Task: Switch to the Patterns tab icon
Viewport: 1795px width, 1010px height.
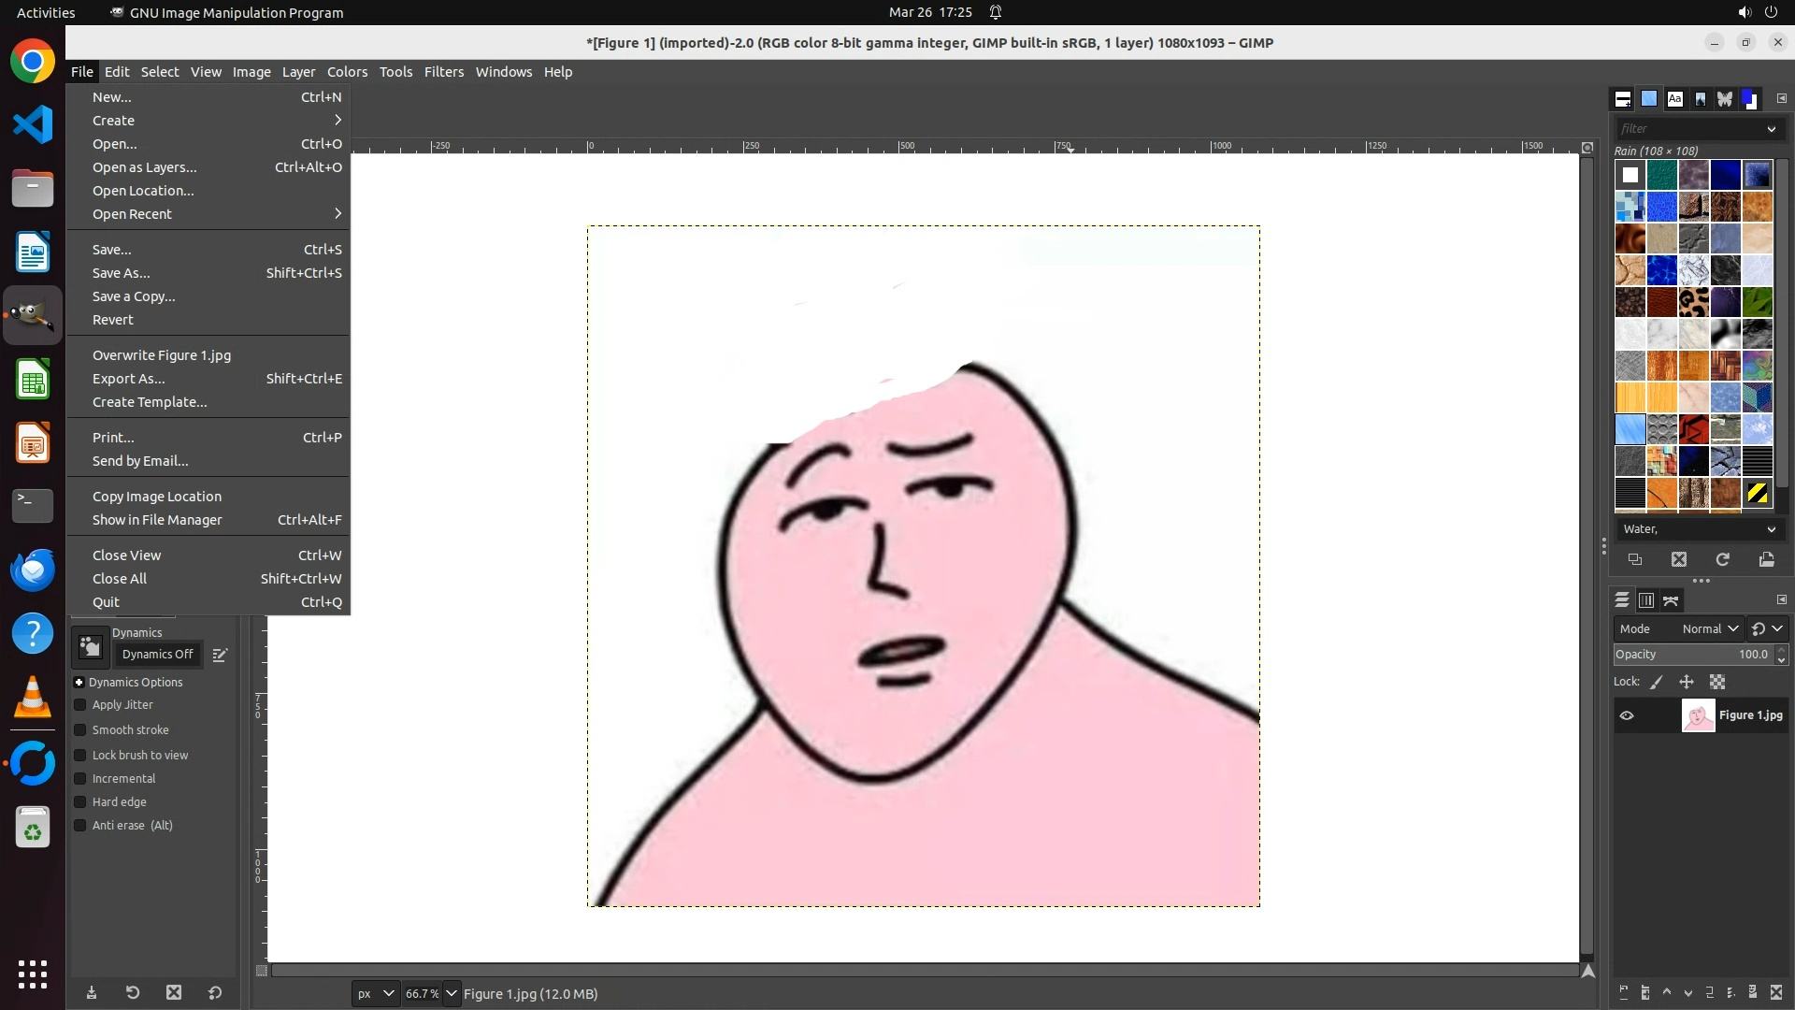Action: click(1649, 98)
